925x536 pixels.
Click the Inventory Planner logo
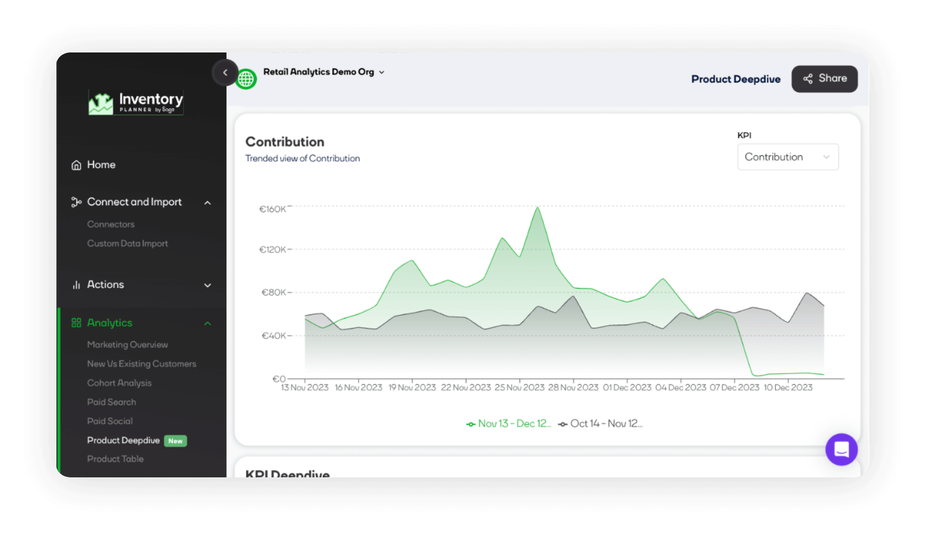[136, 102]
